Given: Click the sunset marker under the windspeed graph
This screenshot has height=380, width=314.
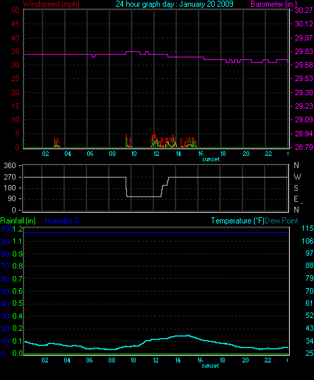Looking at the screenshot, I should point(211,159).
